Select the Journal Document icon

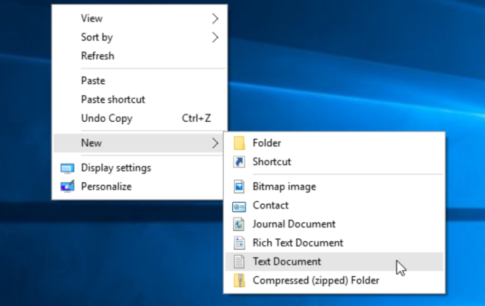239,225
